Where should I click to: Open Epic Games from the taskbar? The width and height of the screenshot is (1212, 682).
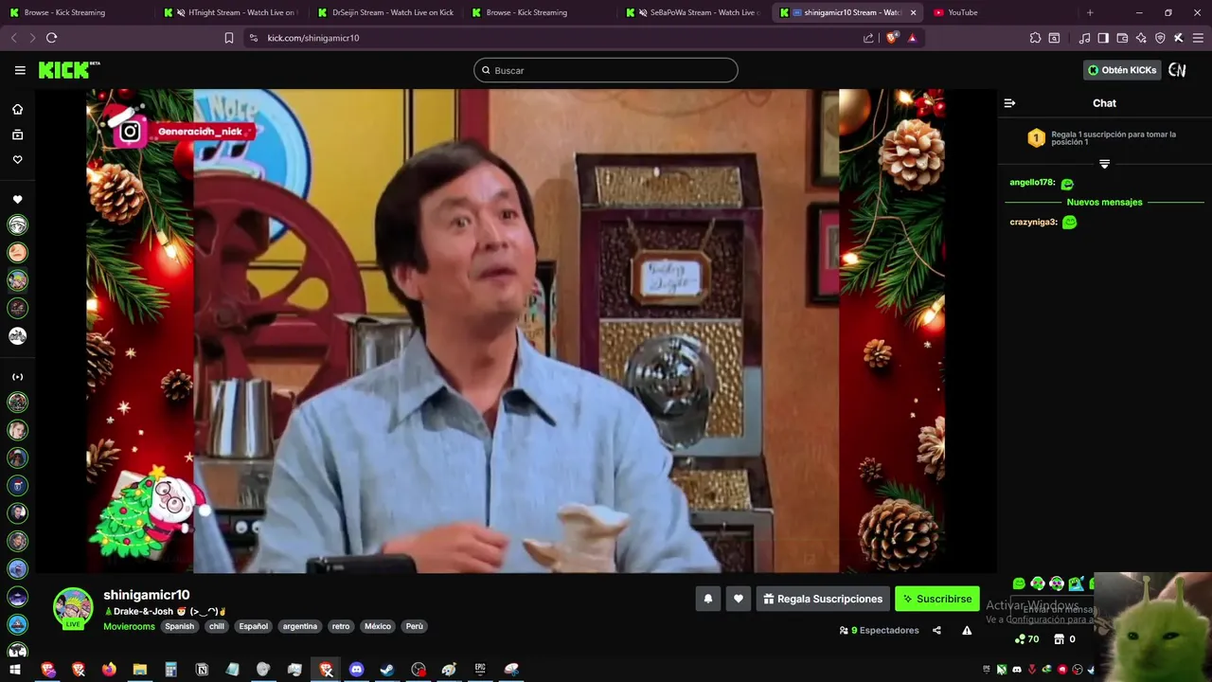click(480, 670)
